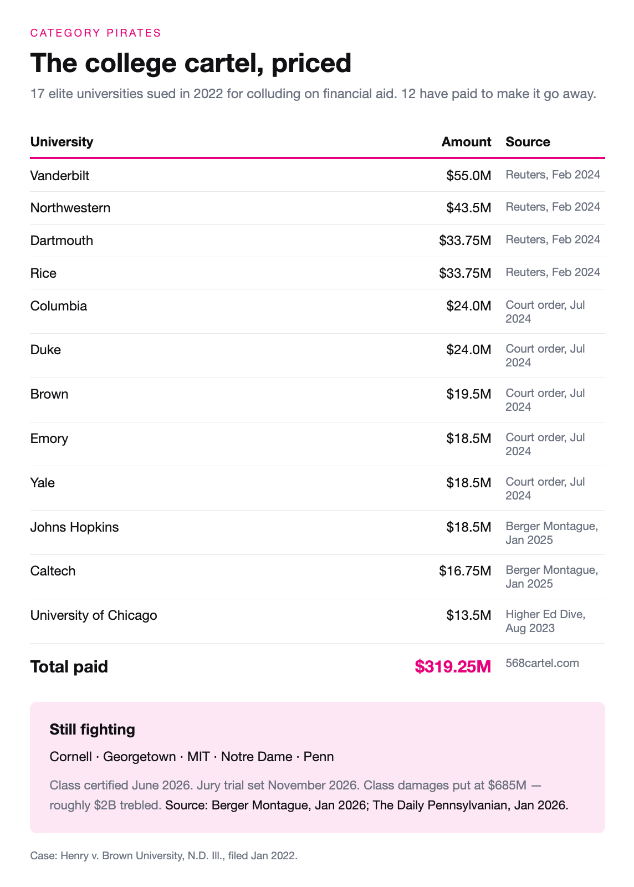Click the Source column header
This screenshot has height=887, width=634.
coord(528,142)
